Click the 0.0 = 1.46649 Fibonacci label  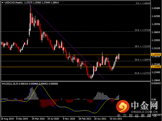(143, 3)
